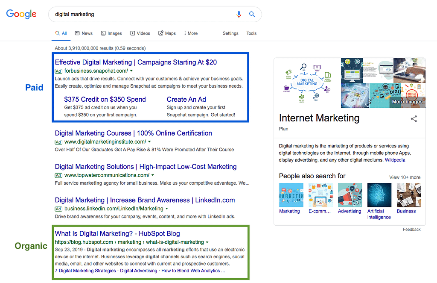Click the 'Advertising' label under related searches
The height and width of the screenshot is (283, 437).
tap(350, 211)
